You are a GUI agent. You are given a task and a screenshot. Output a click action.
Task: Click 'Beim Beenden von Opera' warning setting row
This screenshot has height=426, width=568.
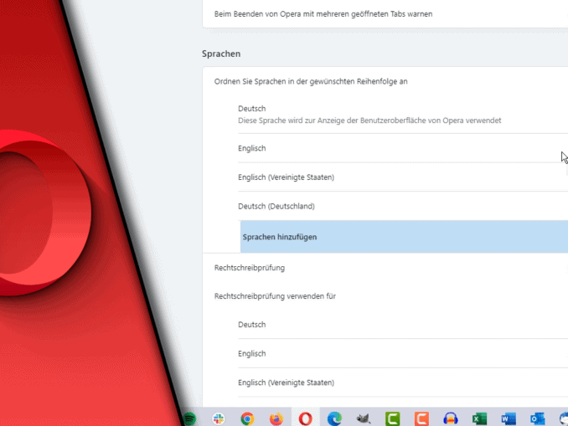pos(385,14)
